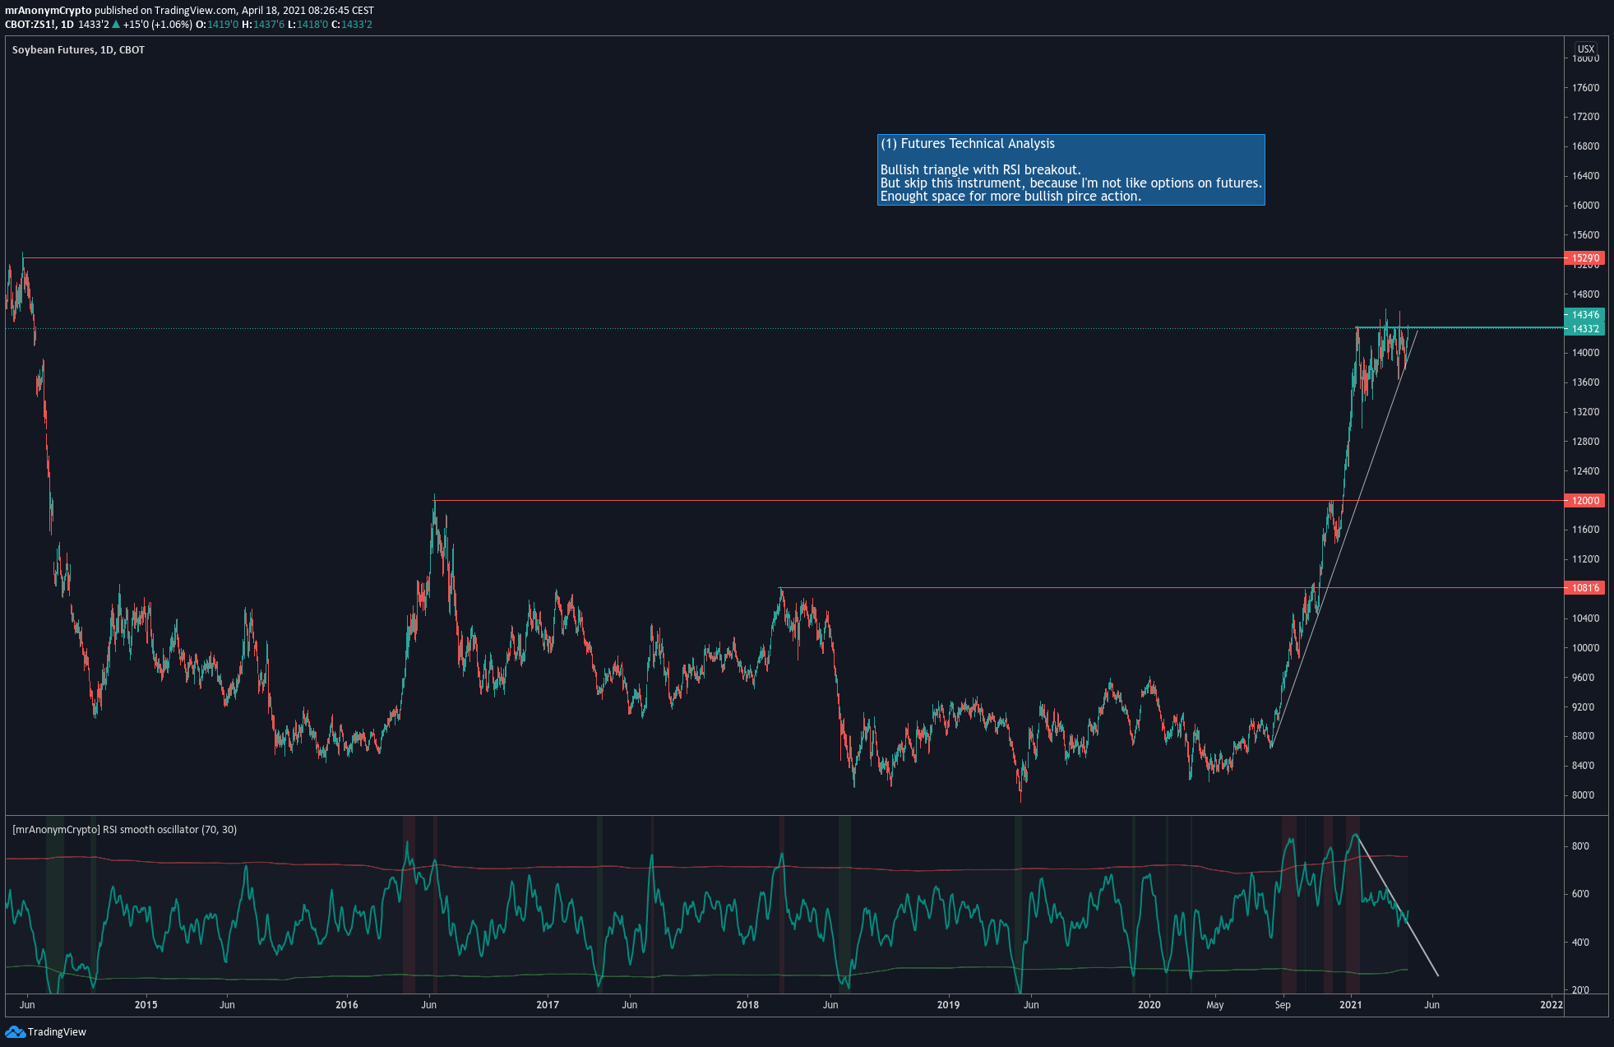The width and height of the screenshot is (1614, 1047).
Task: Click the May label on time axis
Action: [x=1215, y=1005]
